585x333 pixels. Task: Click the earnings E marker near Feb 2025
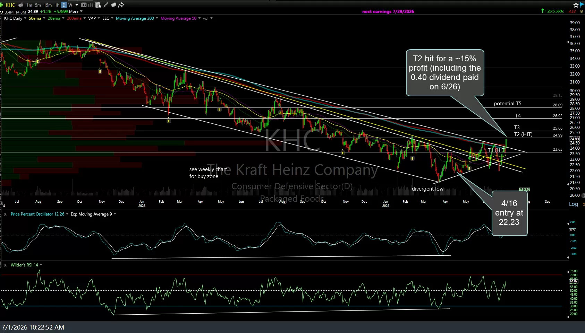[169, 121]
